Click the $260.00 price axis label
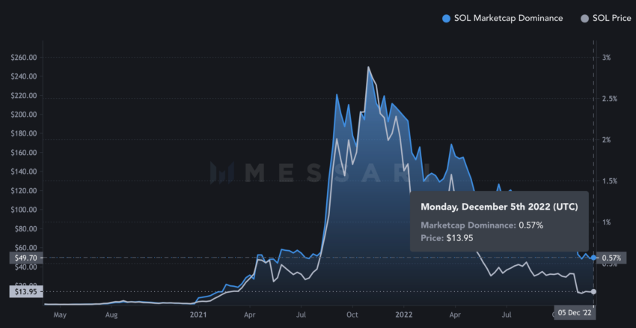Viewport: 636px width, 328px height. coord(25,57)
